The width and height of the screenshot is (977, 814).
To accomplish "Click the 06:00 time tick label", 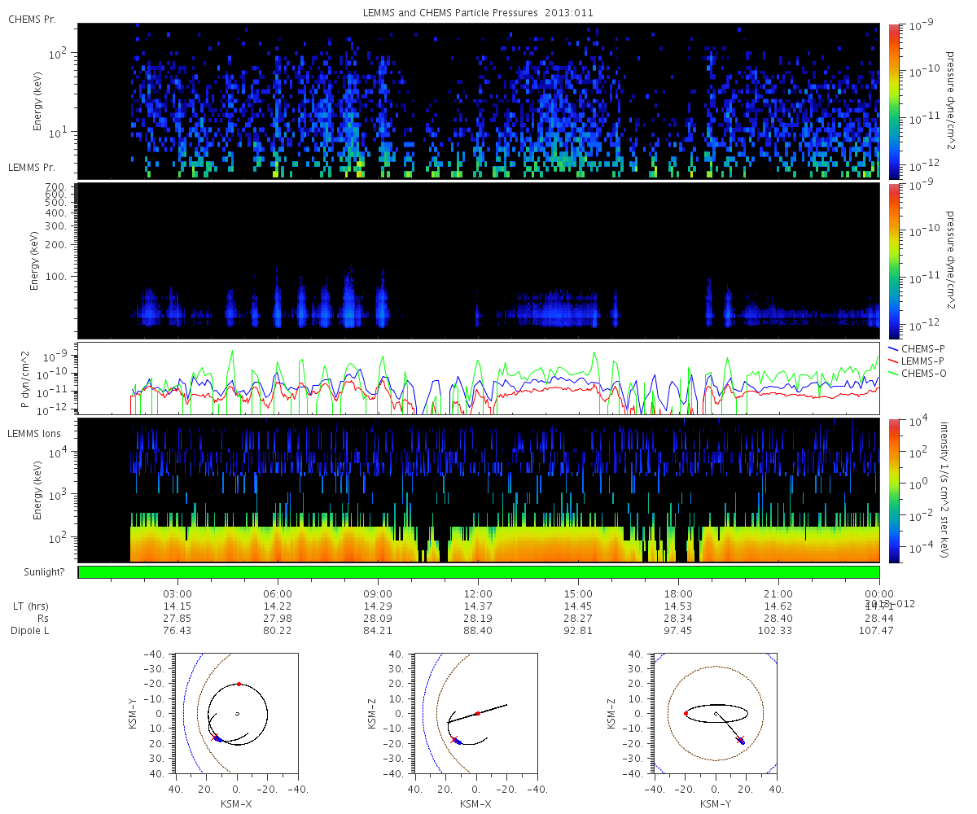I will tap(278, 593).
